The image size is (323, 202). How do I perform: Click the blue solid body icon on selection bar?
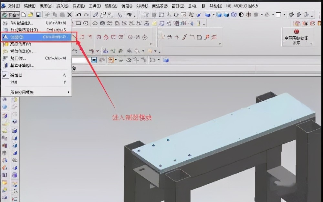[x=166, y=60]
